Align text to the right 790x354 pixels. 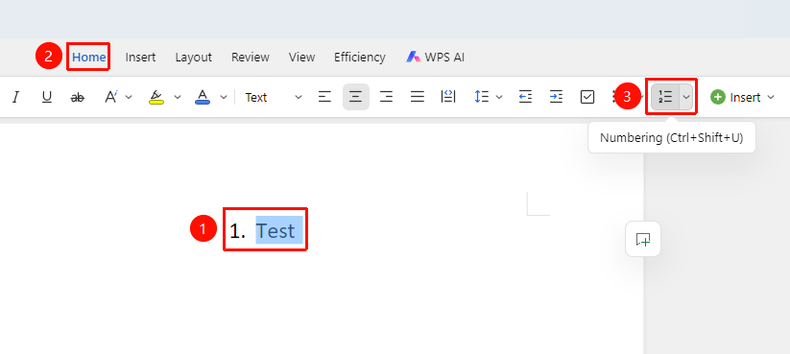click(387, 97)
